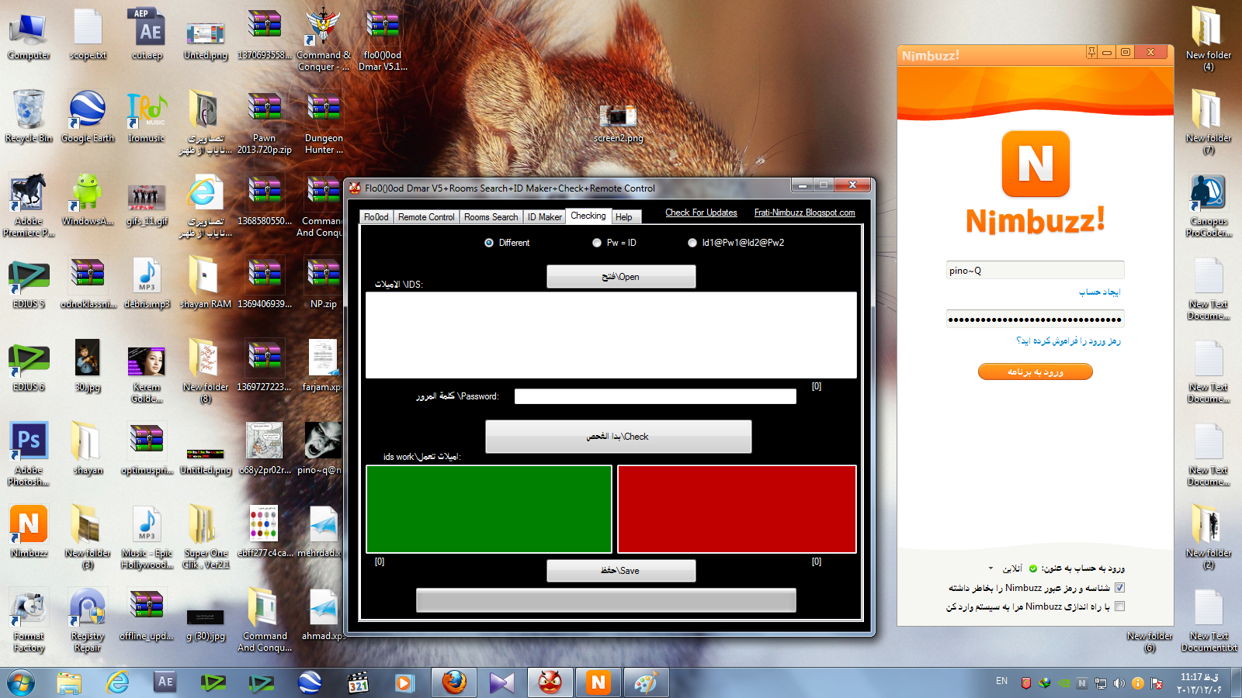Click the checking progress bar at bottom

pyautogui.click(x=605, y=600)
